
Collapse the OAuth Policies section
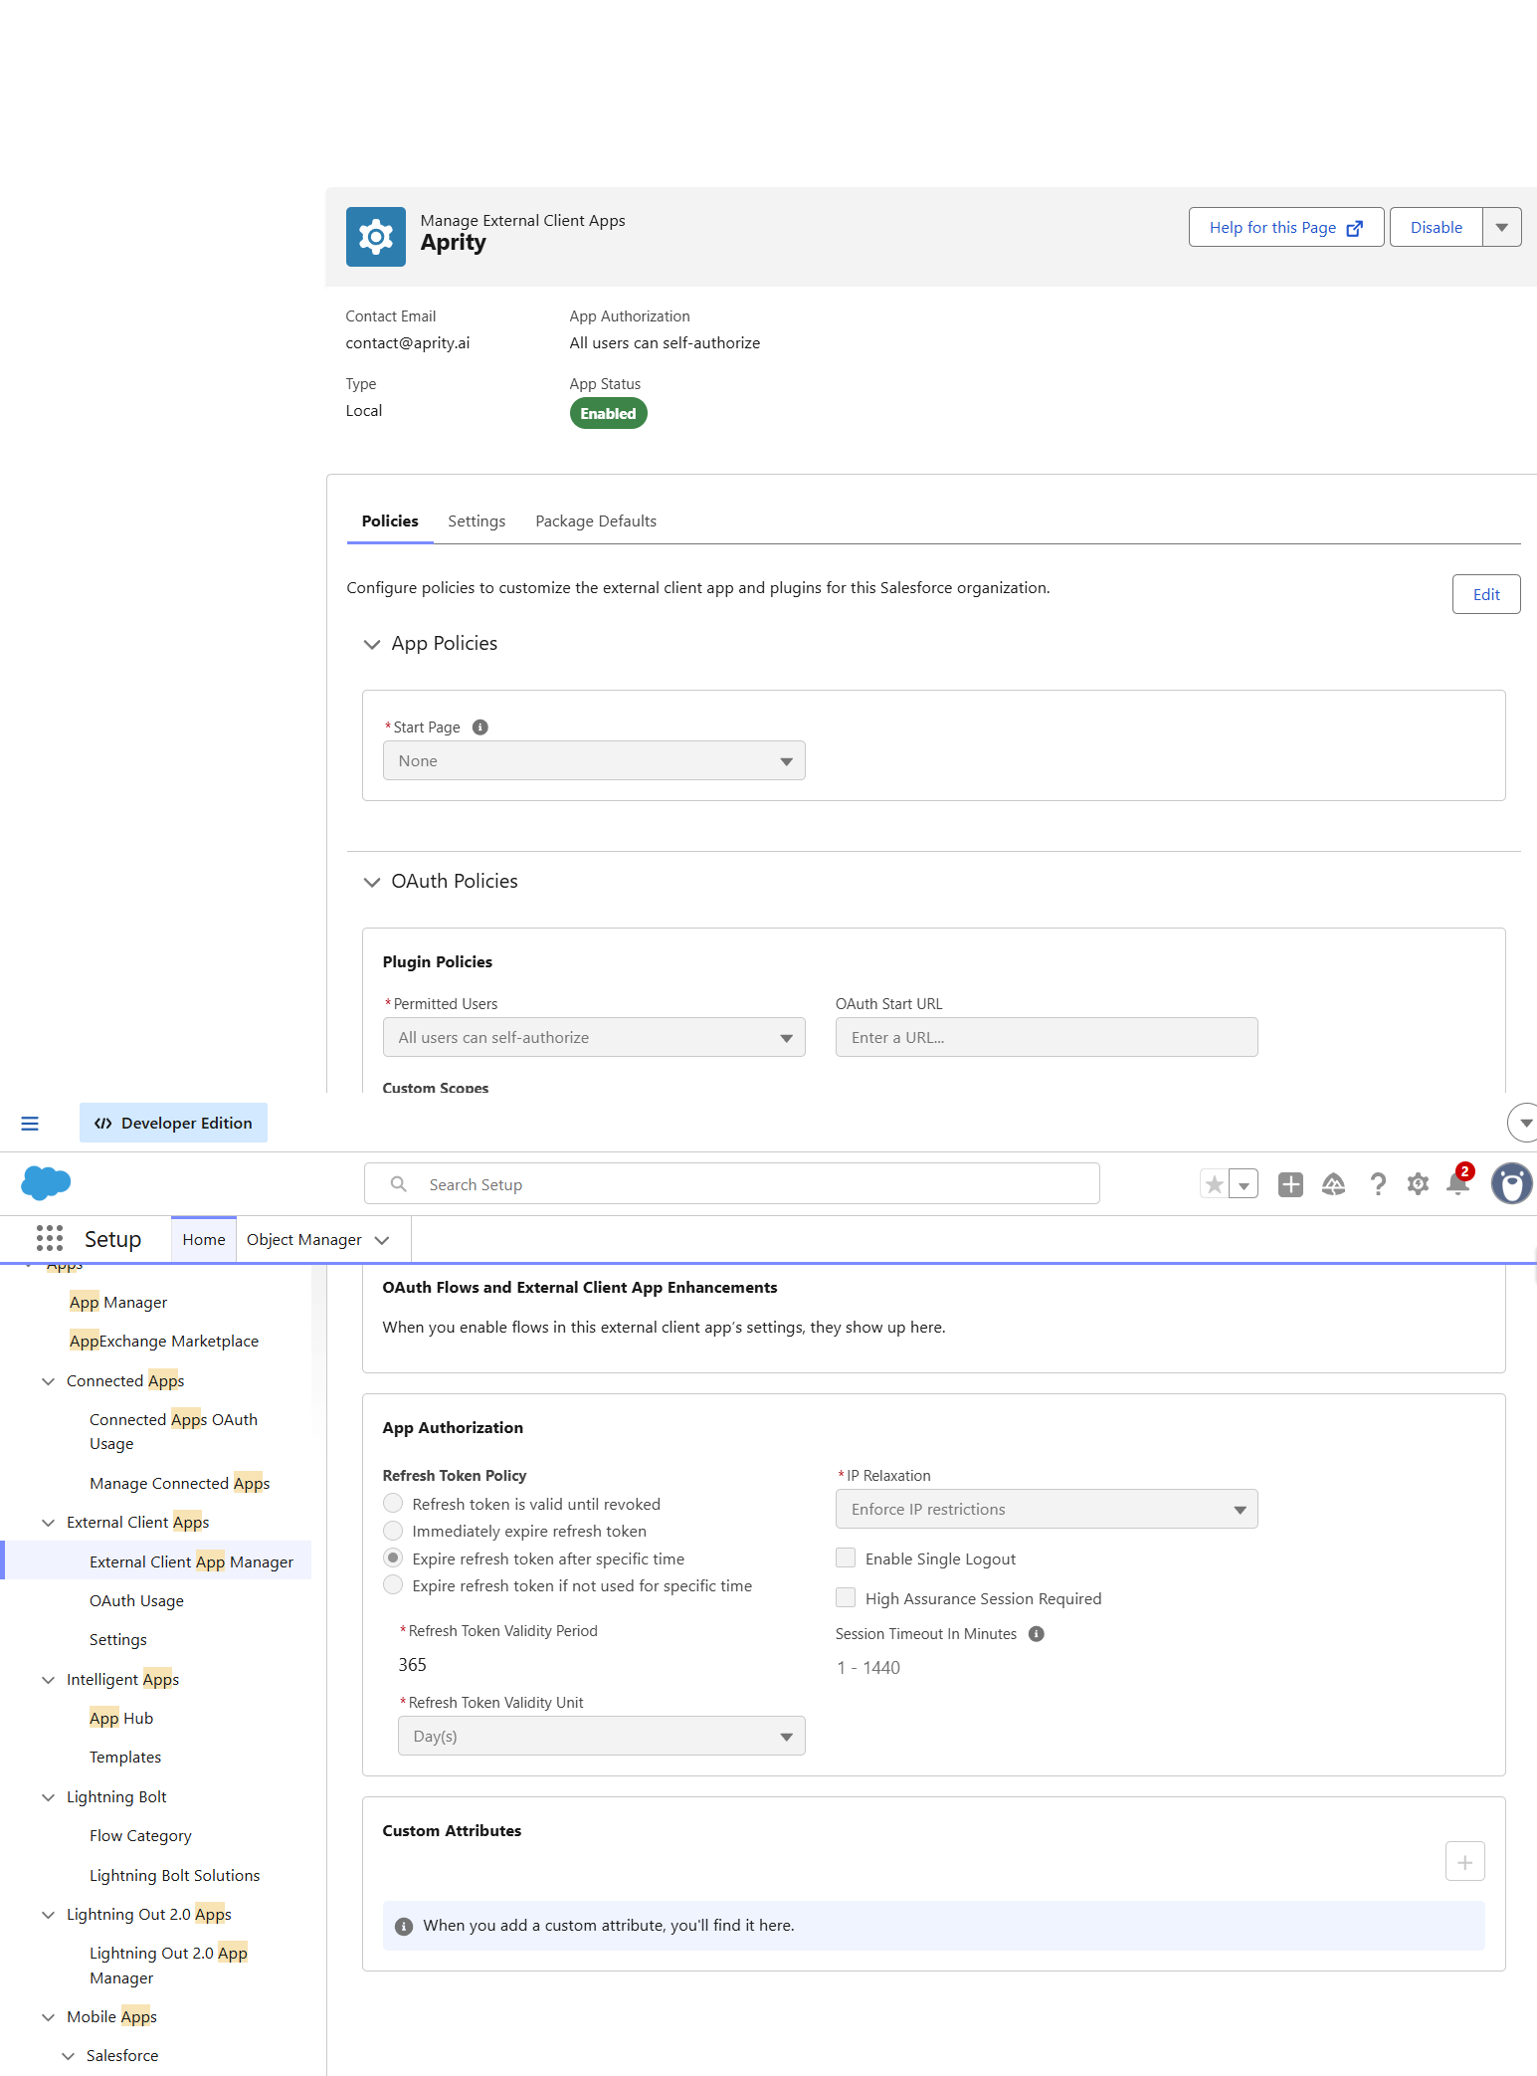point(372,882)
